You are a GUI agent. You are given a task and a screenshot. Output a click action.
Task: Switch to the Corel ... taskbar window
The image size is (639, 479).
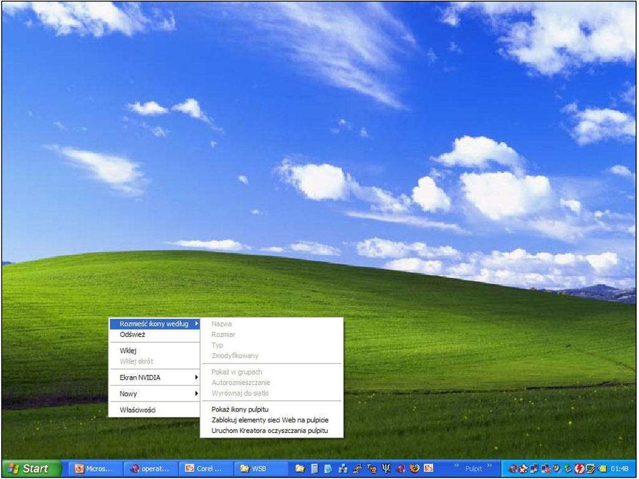(x=206, y=468)
